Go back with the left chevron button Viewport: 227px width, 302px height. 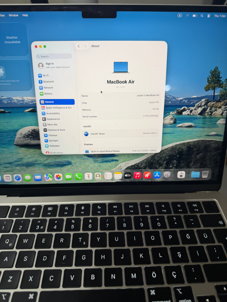click(x=79, y=46)
